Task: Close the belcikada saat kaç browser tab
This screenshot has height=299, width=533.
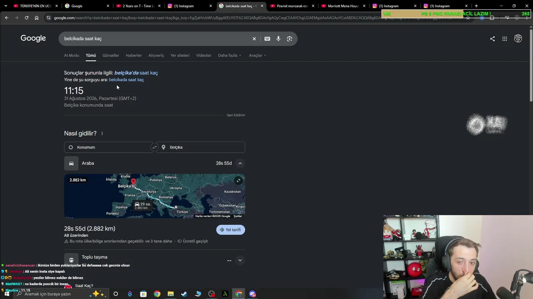Action: 262,6
